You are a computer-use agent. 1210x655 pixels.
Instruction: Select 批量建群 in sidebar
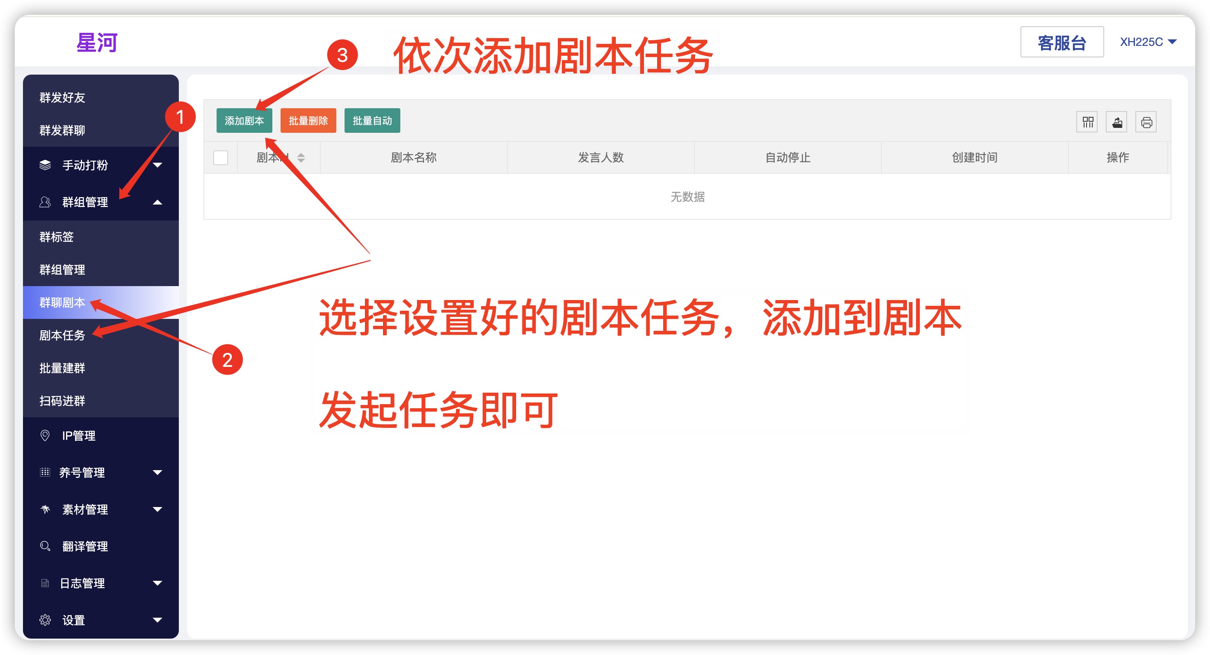(62, 368)
